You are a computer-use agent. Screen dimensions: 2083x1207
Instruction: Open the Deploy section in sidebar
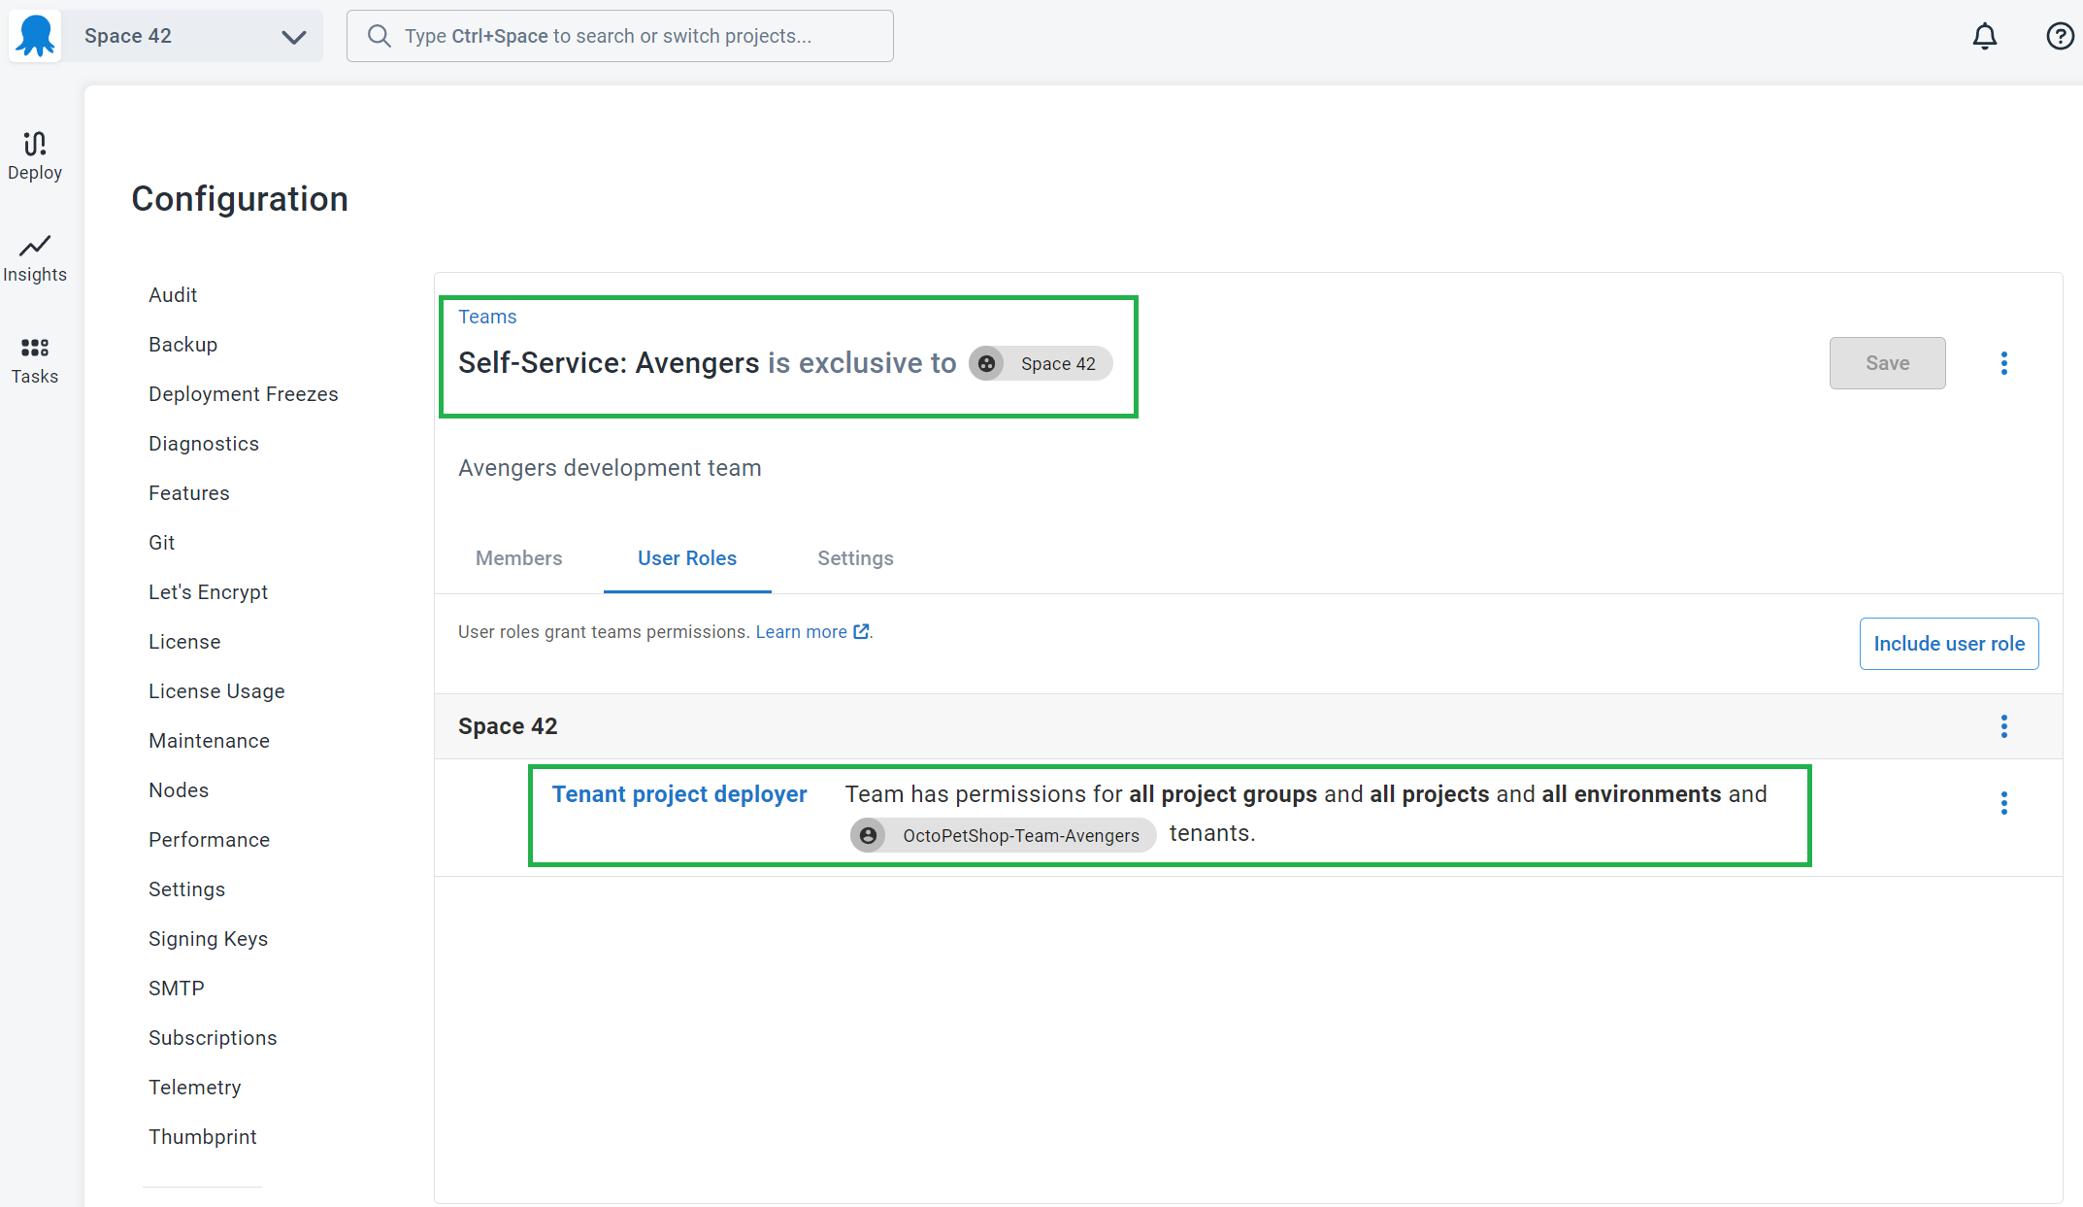point(35,156)
